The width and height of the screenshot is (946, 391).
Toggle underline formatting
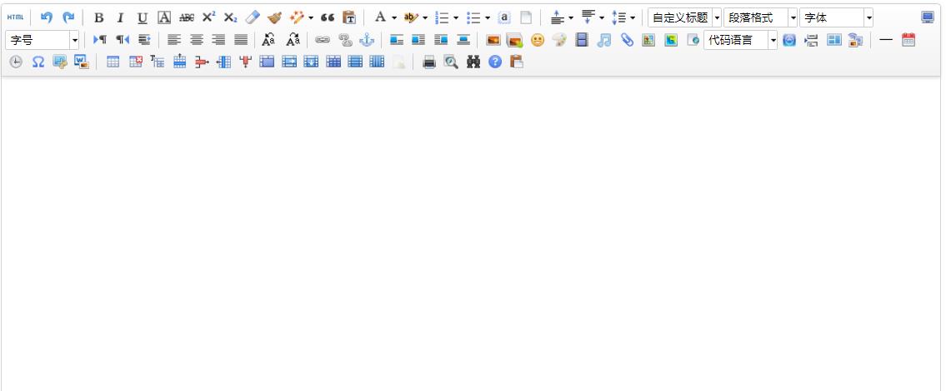(142, 18)
